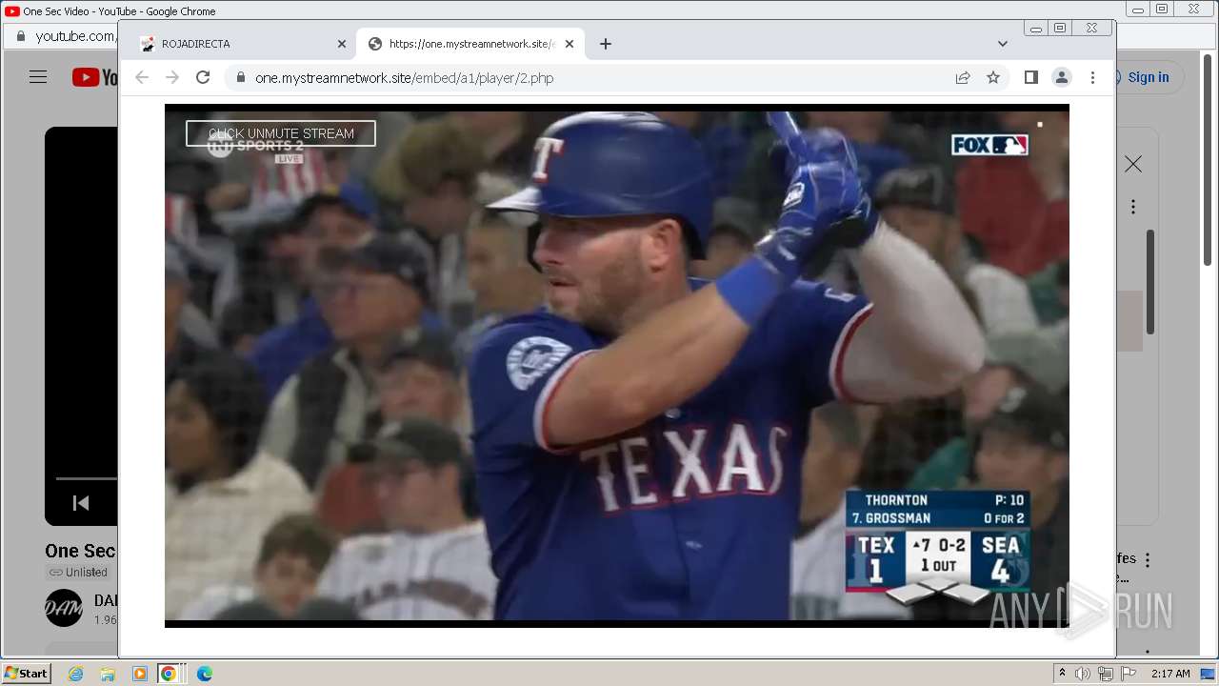Open Microsoft Edge from taskbar

(204, 674)
